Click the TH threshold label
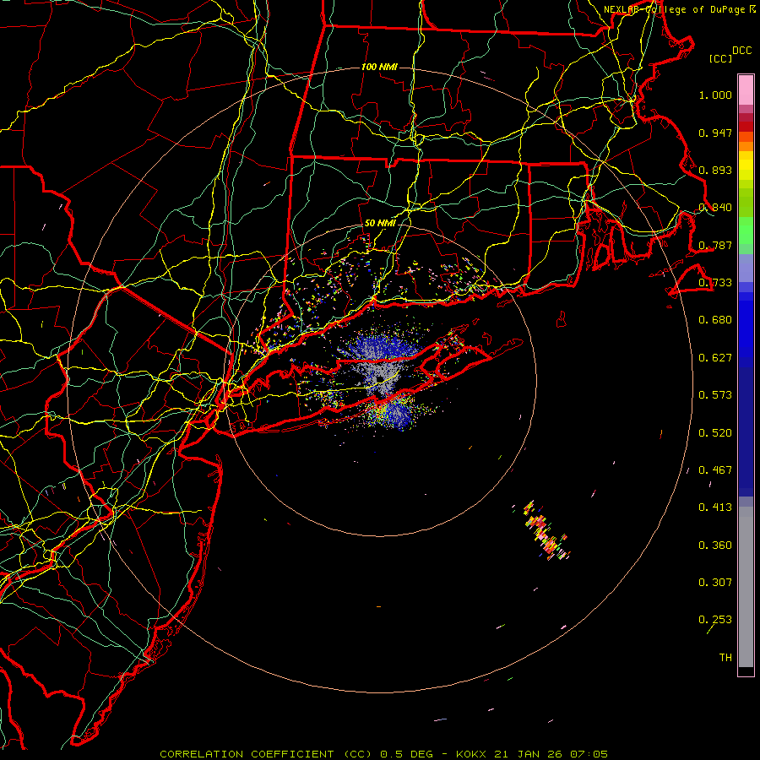Viewport: 760px width, 760px height. click(725, 658)
